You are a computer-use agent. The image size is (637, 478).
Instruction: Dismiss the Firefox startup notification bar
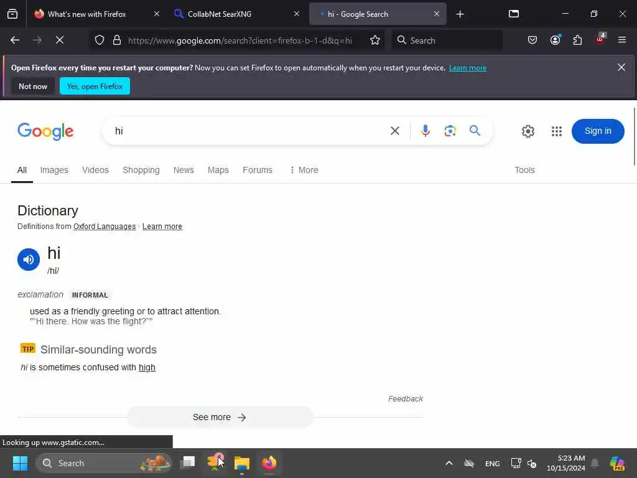(x=621, y=67)
